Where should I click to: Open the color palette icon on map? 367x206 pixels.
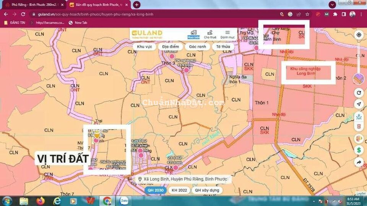coord(359,139)
